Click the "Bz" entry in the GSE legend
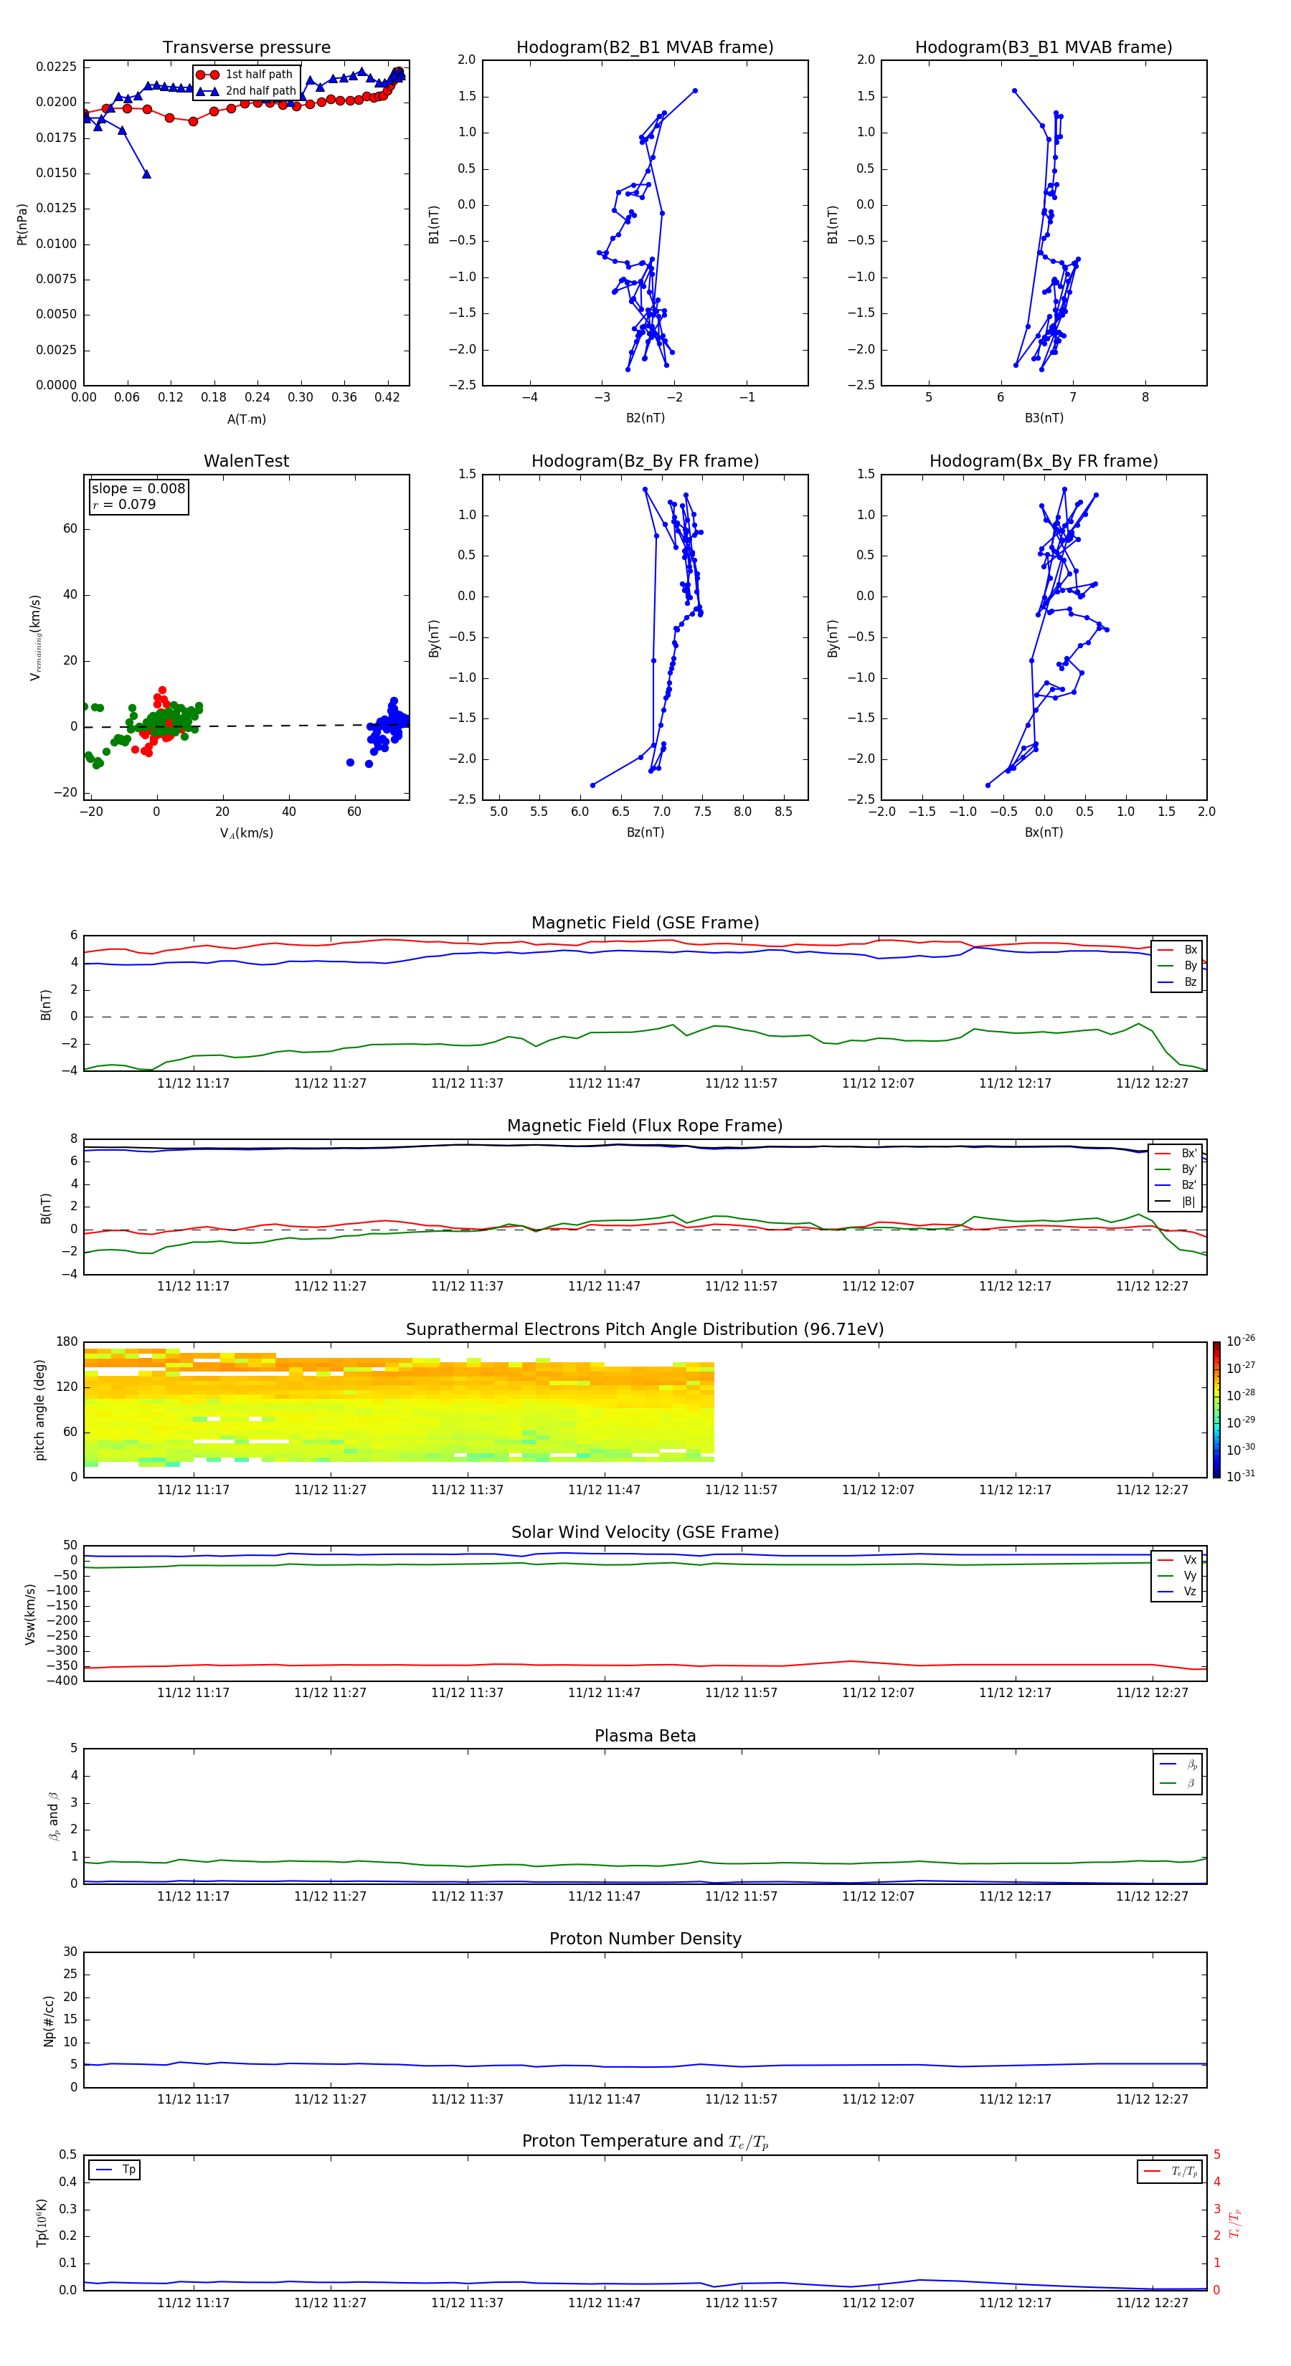Image resolution: width=1291 pixels, height=2366 pixels. click(x=1177, y=982)
